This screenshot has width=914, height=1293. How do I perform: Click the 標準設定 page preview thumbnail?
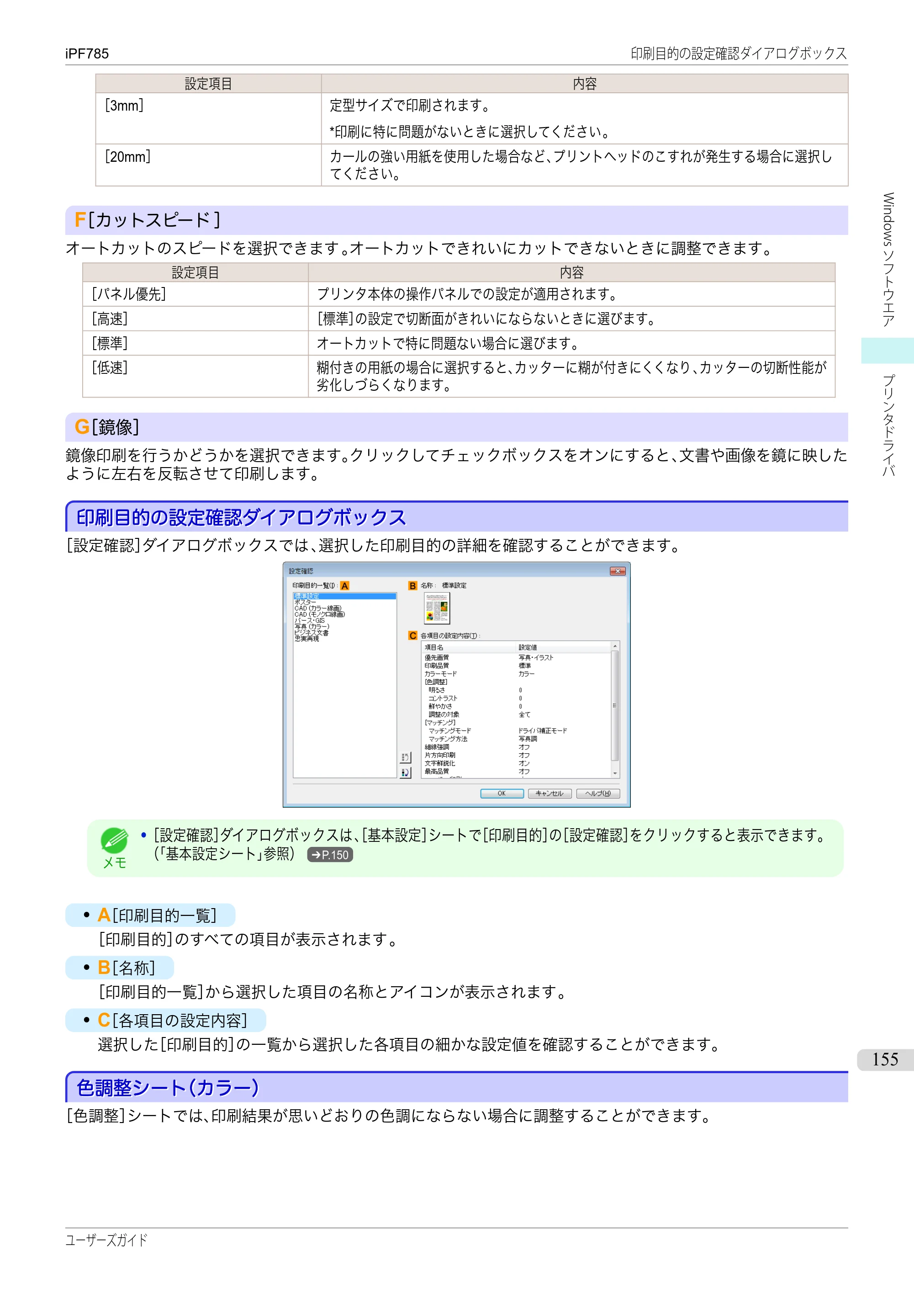point(437,608)
